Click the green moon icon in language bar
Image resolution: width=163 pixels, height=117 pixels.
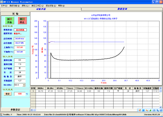150,110
